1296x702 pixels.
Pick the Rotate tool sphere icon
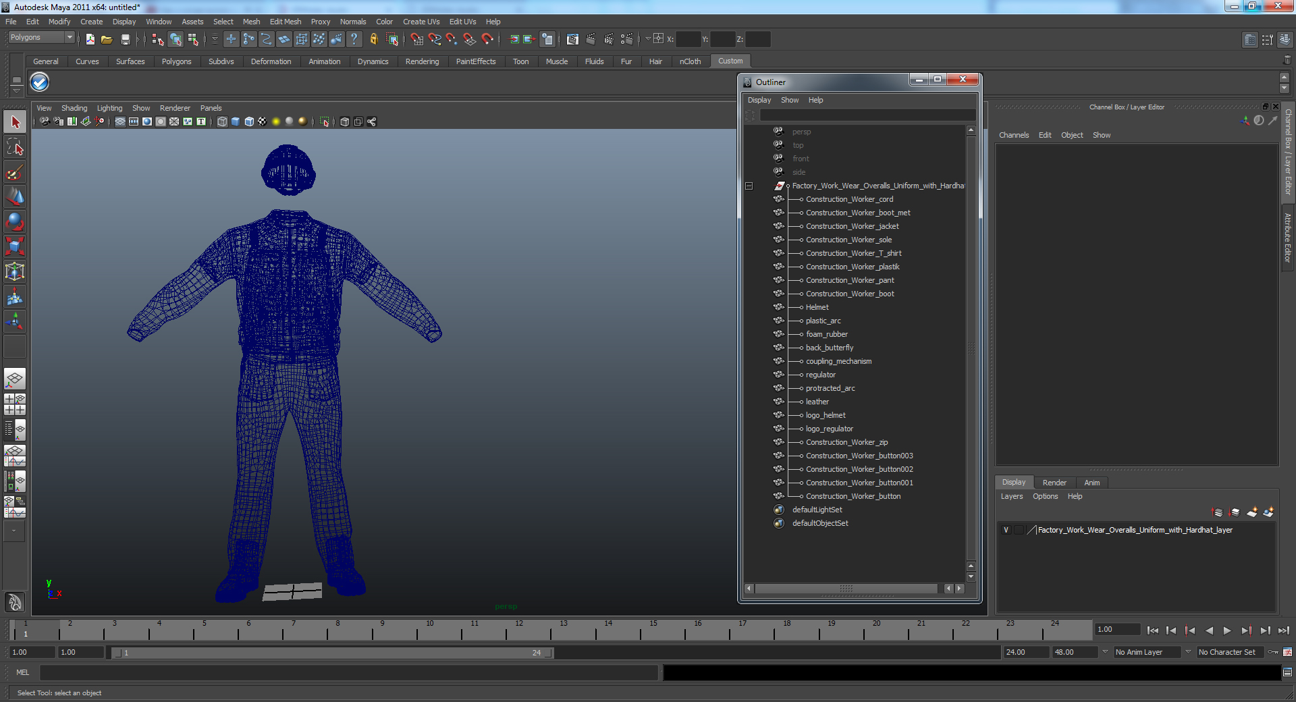click(x=15, y=221)
